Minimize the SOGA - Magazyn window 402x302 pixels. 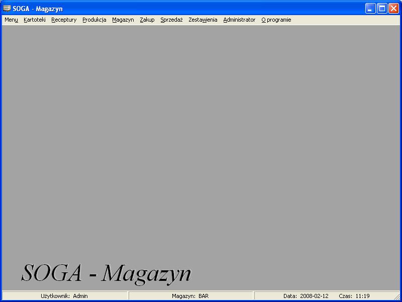[x=370, y=9]
